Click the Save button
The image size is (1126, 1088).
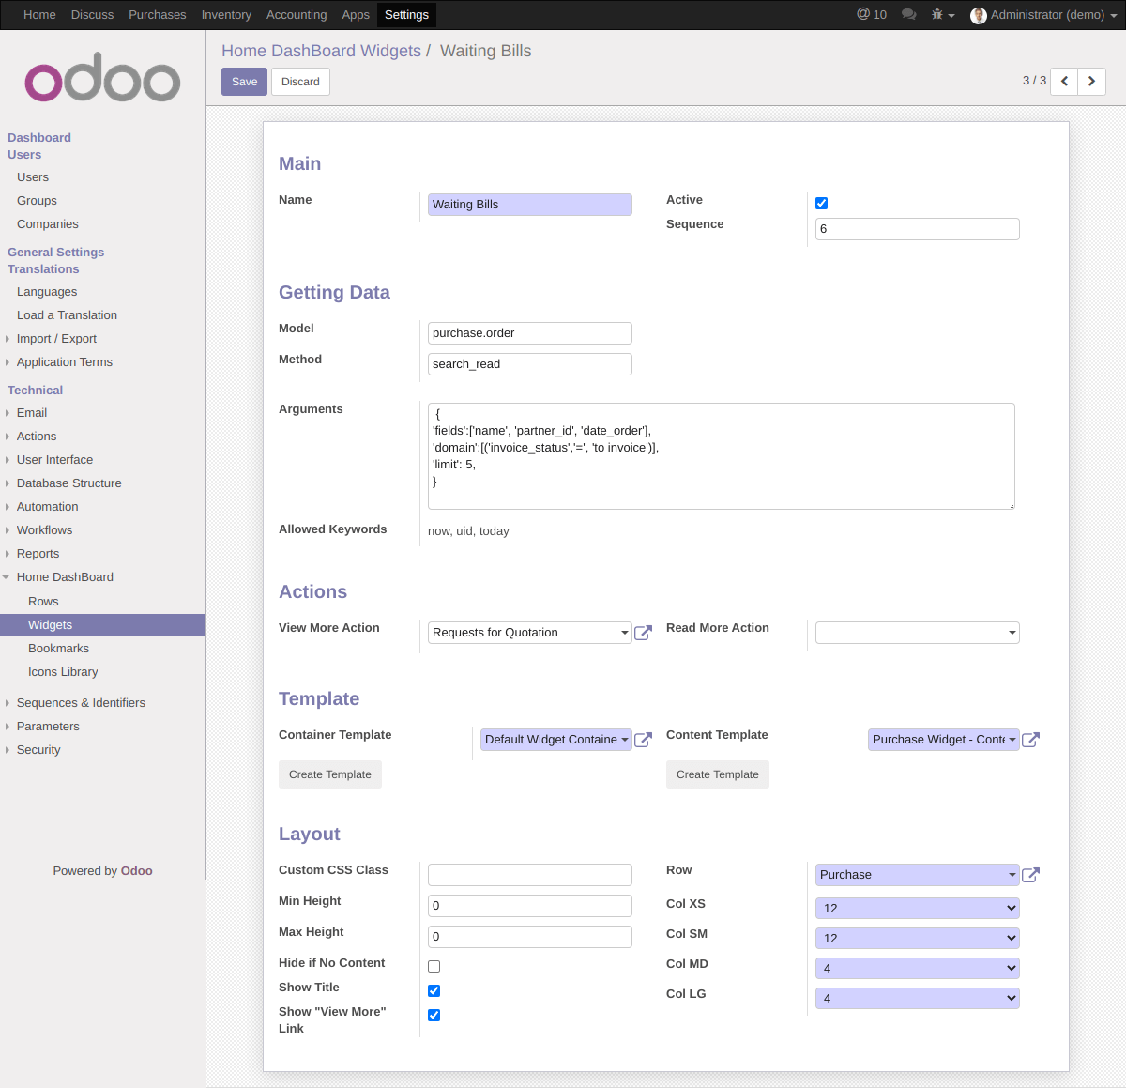point(244,82)
